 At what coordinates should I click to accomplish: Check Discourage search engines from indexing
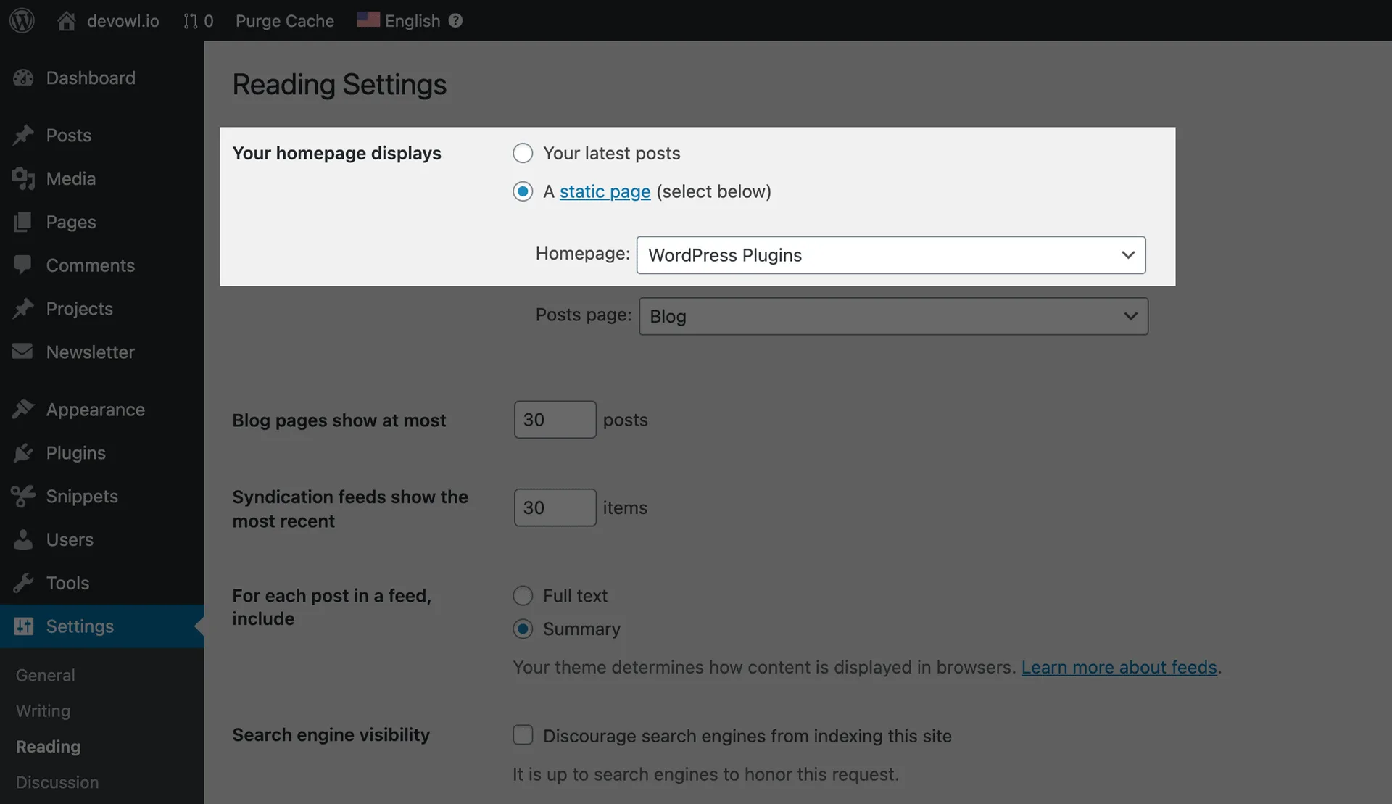pyautogui.click(x=523, y=735)
